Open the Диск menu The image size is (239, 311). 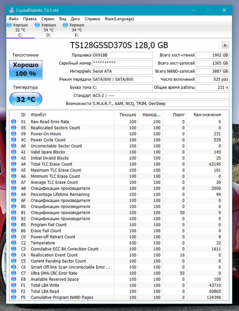click(75, 19)
